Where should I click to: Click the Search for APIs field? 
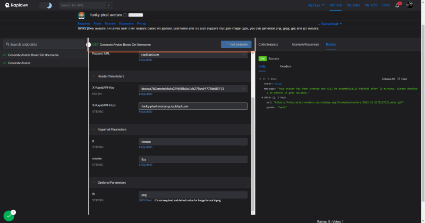[x=86, y=5]
